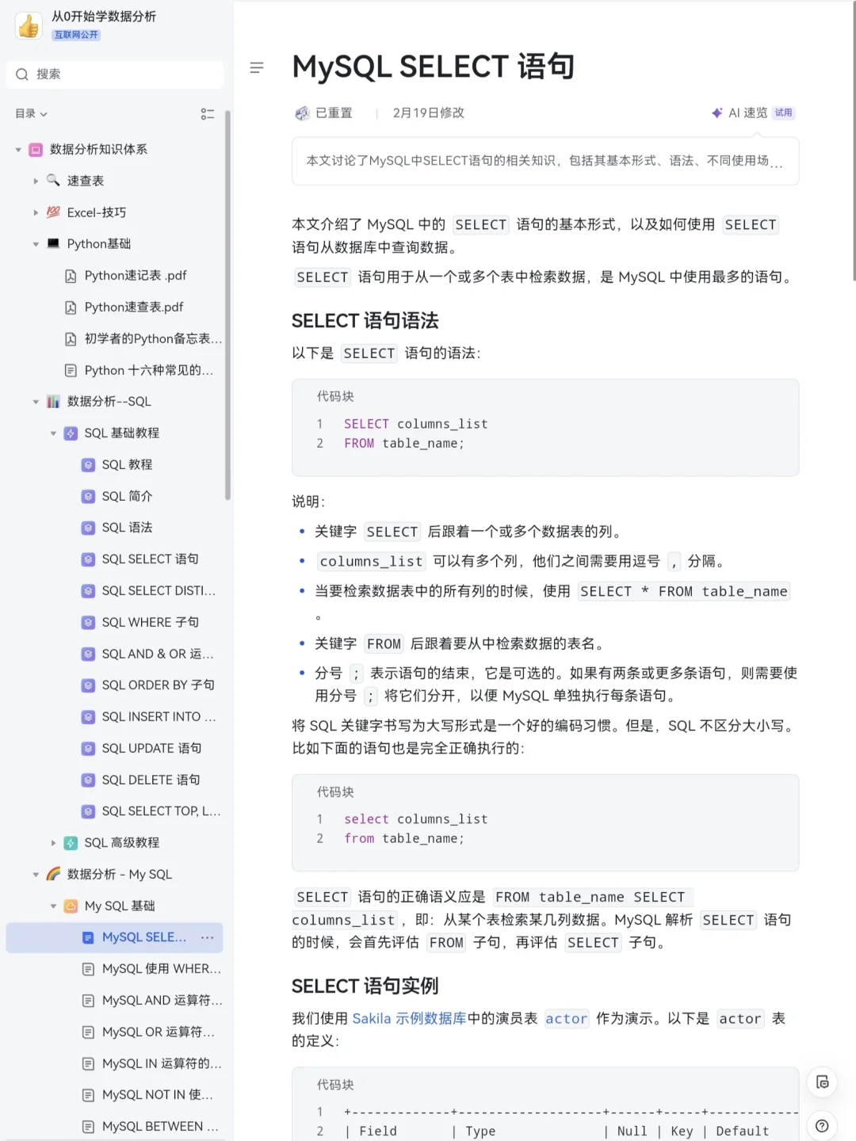Open the floating help question-mark icon
The image size is (856, 1141).
tap(822, 1124)
